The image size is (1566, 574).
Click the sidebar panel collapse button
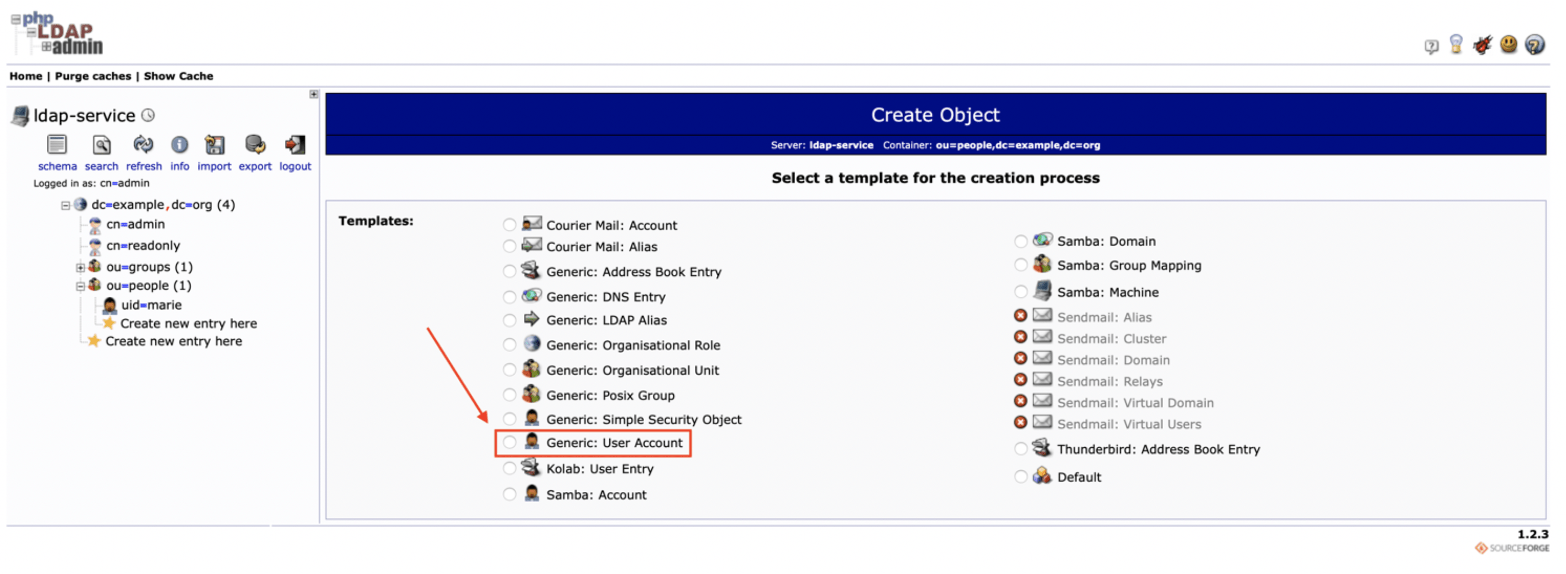(314, 94)
